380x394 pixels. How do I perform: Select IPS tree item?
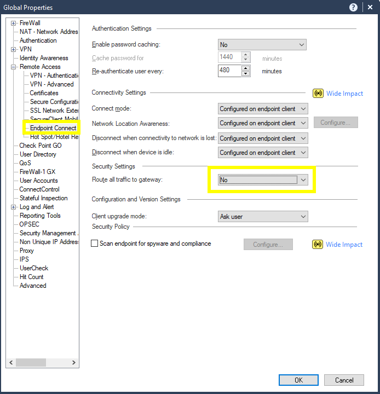[x=24, y=259]
